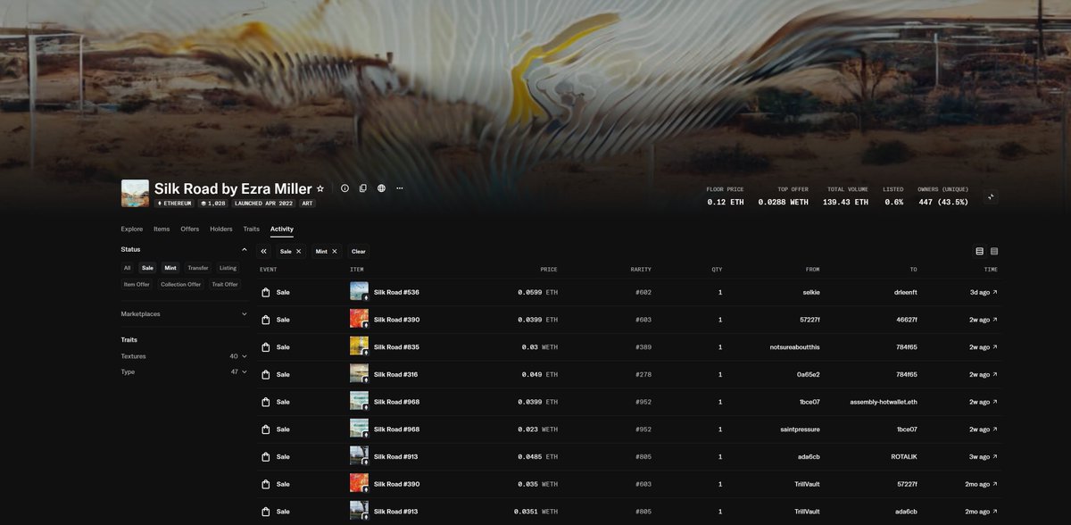This screenshot has height=525, width=1071.
Task: Copy the collection address via copy icon
Action: tap(363, 188)
